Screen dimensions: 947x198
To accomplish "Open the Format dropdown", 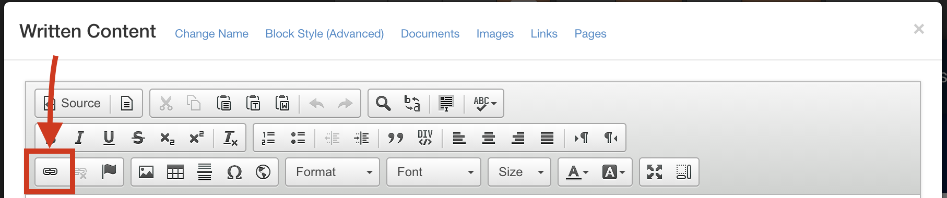I will point(333,172).
